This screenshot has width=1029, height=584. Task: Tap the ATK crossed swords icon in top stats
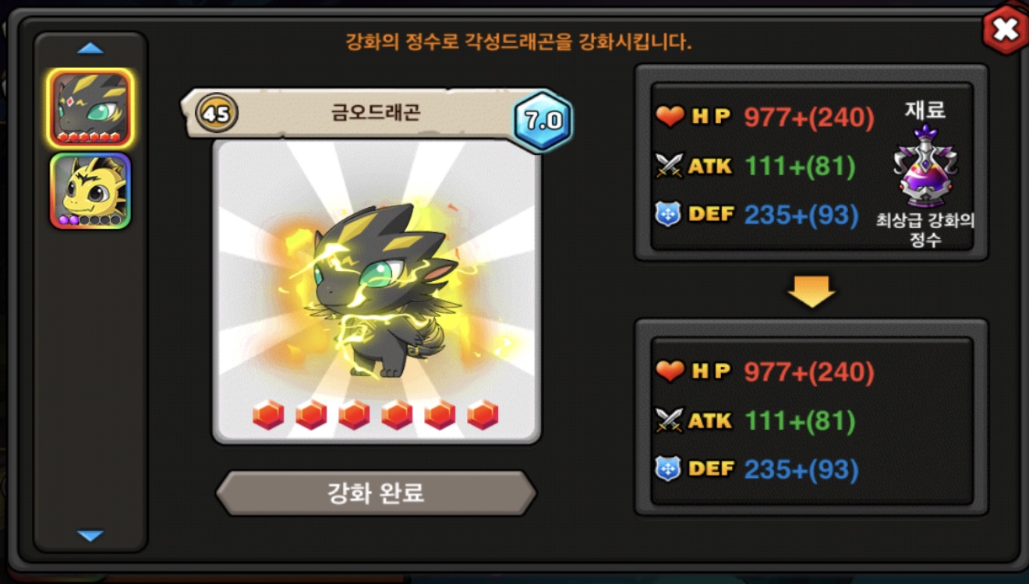tap(670, 166)
